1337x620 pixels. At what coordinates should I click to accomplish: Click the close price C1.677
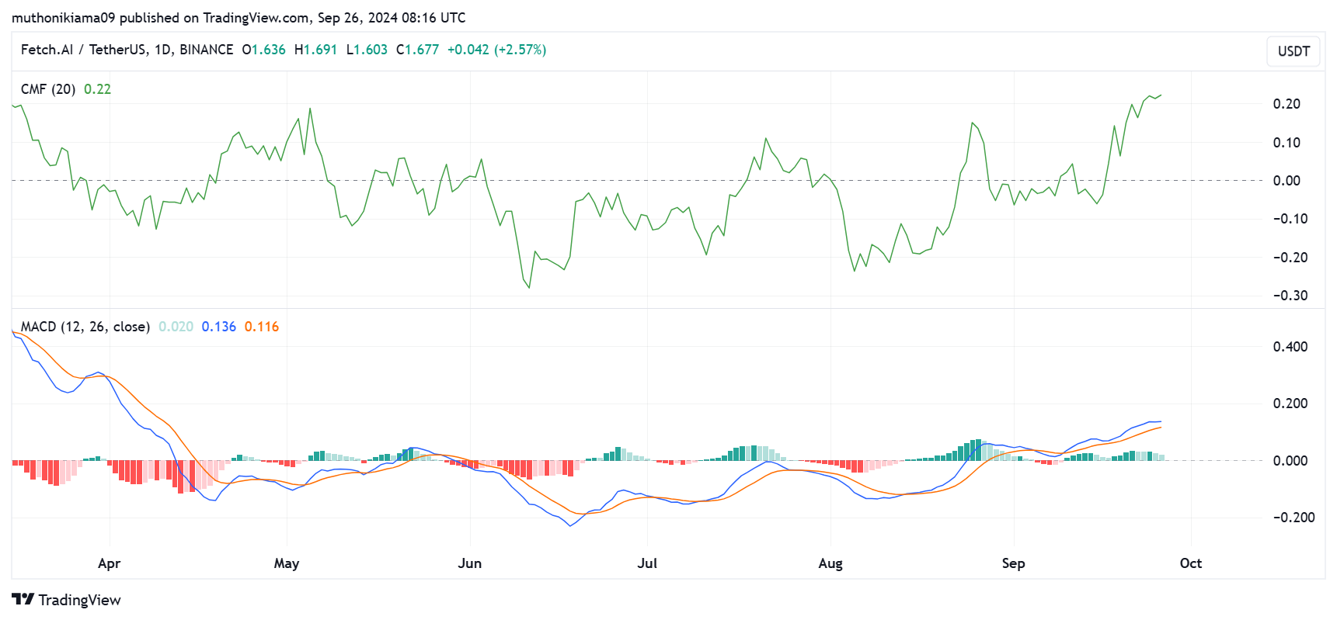(x=417, y=50)
